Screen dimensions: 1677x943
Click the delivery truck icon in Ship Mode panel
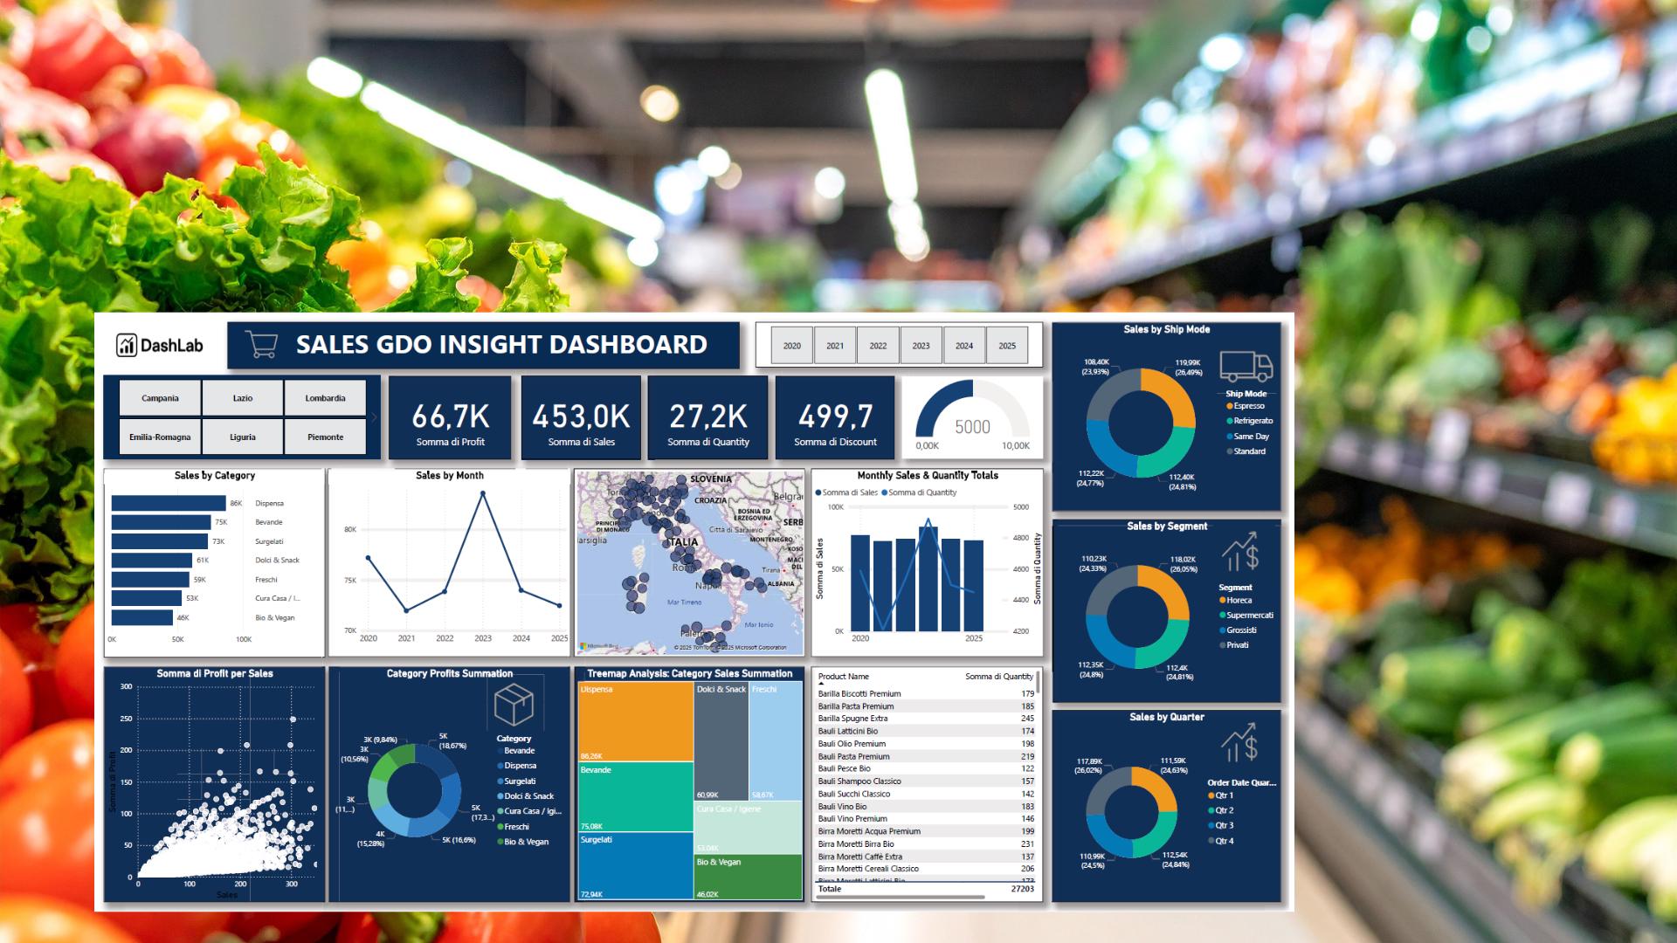point(1246,366)
